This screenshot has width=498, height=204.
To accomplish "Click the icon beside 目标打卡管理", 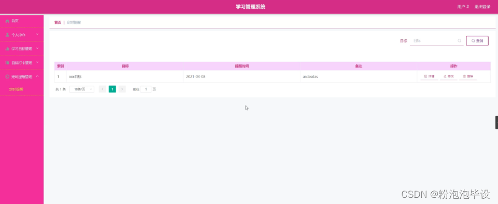I will 7,63.
